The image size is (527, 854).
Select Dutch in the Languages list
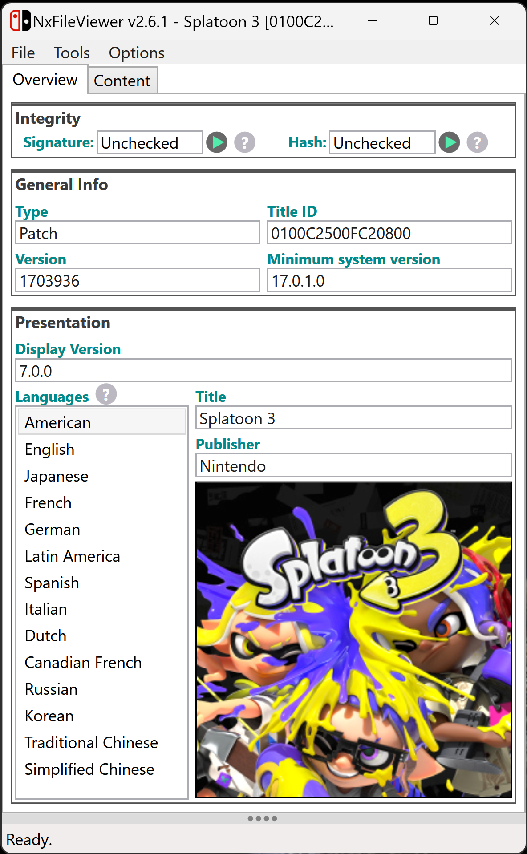pos(102,635)
